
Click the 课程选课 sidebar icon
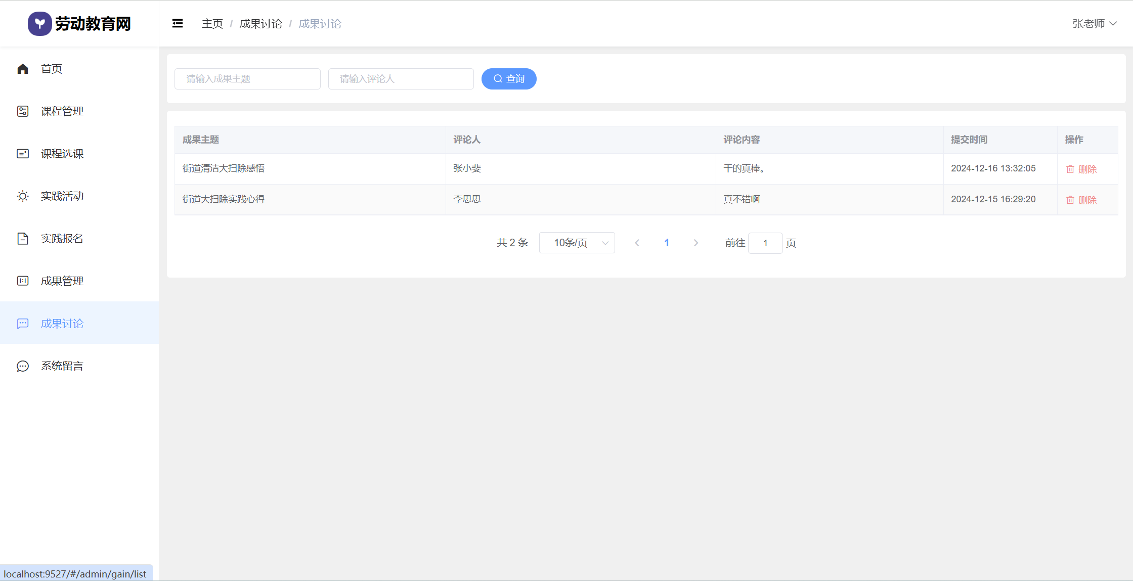[23, 154]
